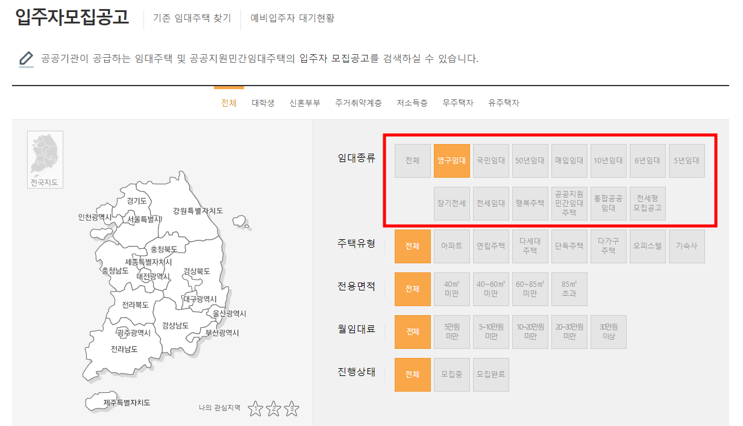Select 전체 in the 진행상태 row
743x426 pixels.
point(412,375)
